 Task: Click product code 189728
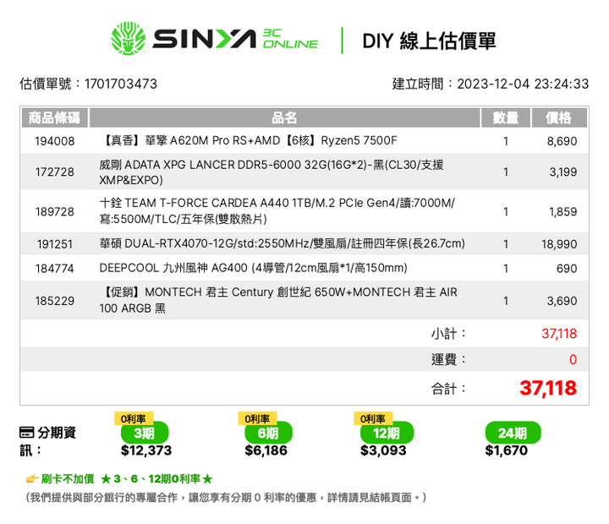click(x=55, y=211)
